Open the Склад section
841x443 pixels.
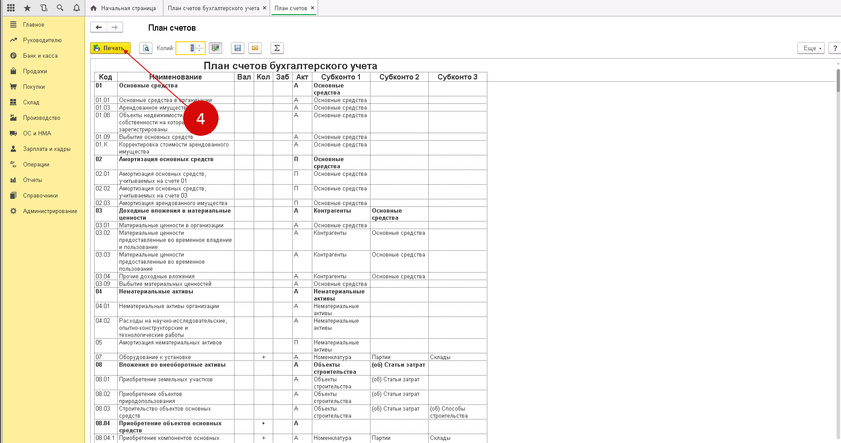[x=31, y=102]
